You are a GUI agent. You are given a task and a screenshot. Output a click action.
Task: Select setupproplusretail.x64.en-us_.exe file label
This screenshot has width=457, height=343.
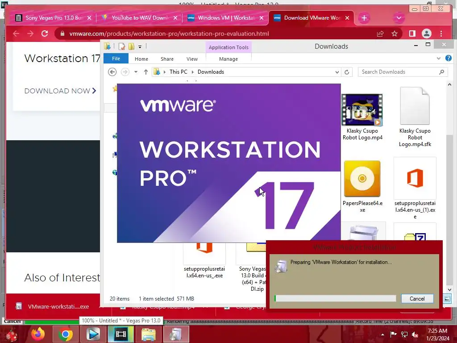pos(204,272)
